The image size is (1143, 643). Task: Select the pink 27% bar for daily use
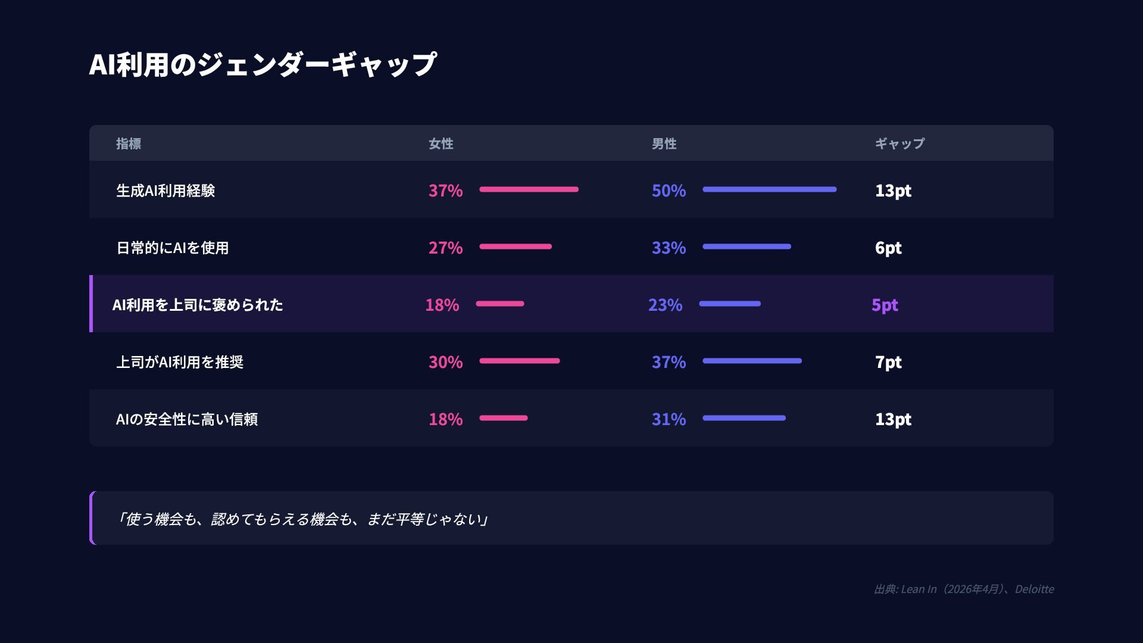(516, 246)
